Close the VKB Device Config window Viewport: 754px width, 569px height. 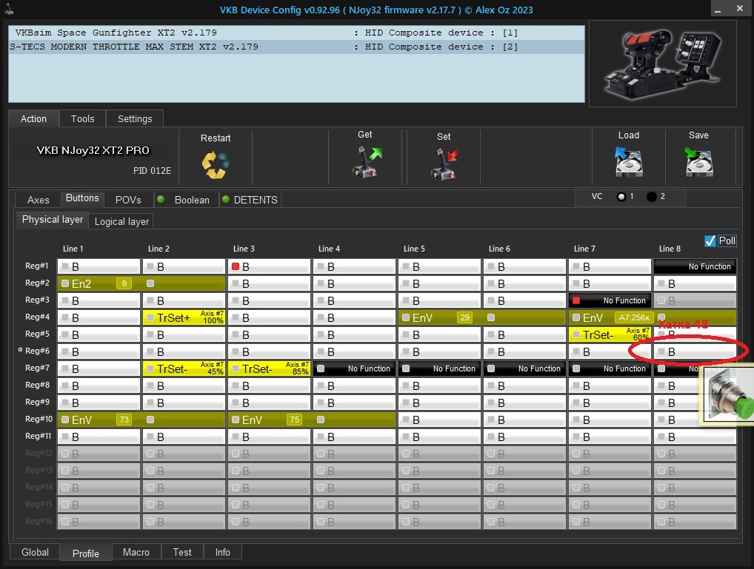click(740, 8)
